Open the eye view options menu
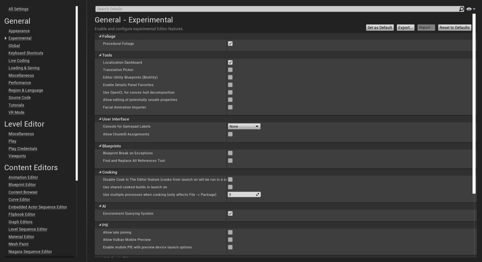 coord(471,9)
